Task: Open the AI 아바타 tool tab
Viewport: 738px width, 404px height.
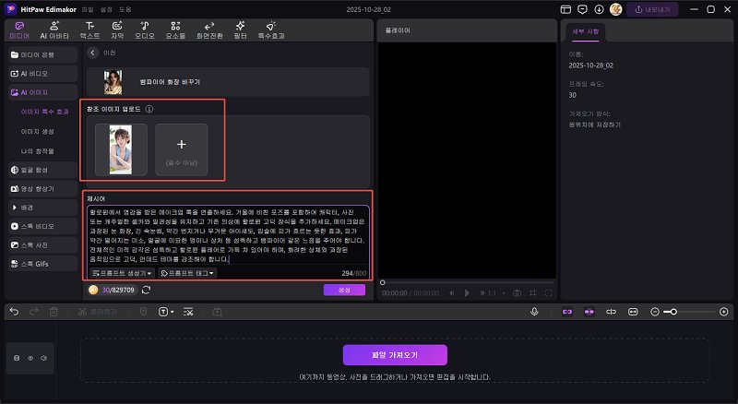Action: tap(54, 30)
